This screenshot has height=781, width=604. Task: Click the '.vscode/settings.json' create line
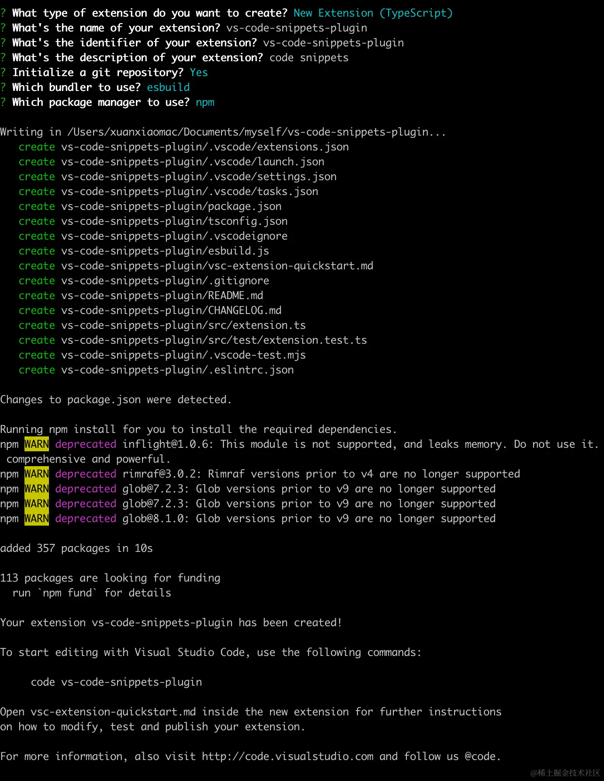177,177
